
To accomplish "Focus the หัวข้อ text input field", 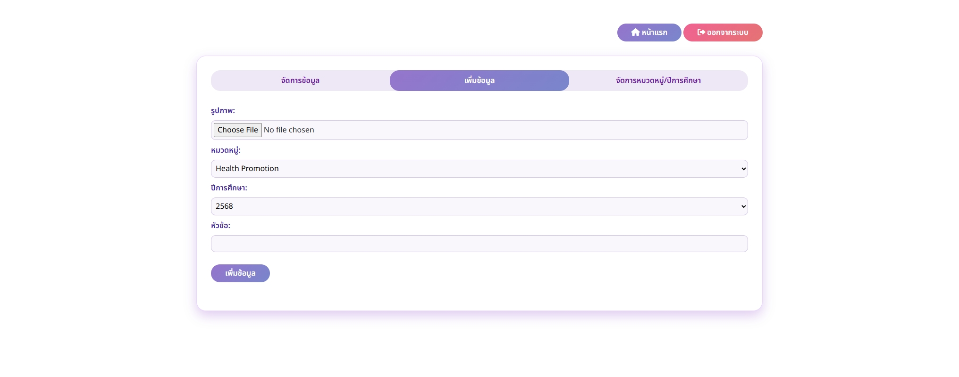I will click(x=479, y=244).
